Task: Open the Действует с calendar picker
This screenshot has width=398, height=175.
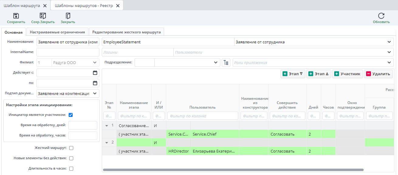Action: click(x=95, y=73)
